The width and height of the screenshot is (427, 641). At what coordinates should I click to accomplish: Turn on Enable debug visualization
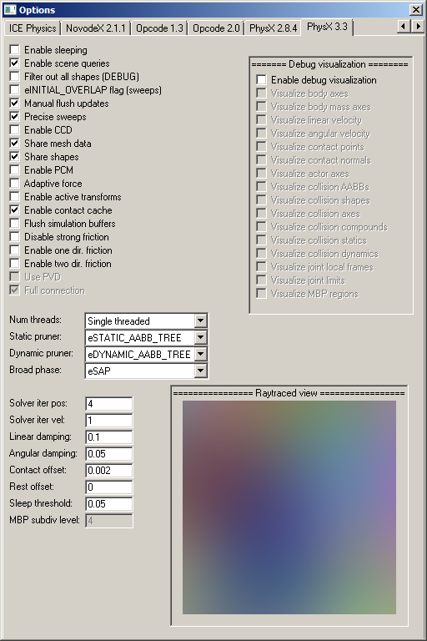coord(262,80)
